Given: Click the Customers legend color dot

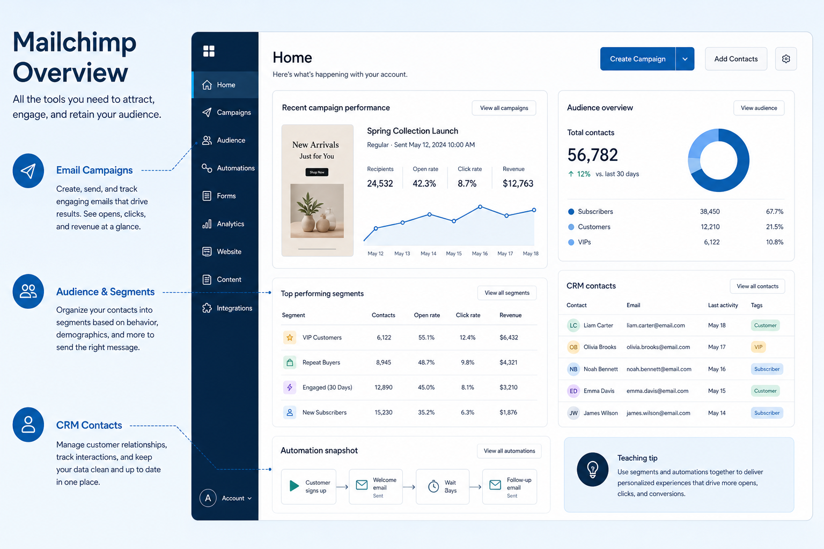Looking at the screenshot, I should pyautogui.click(x=571, y=227).
